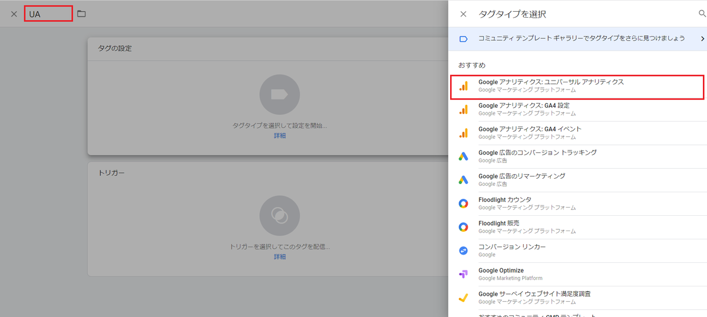Choose Google アナリティクス: GA4 イベント tag
707x317 pixels.
tap(577, 133)
